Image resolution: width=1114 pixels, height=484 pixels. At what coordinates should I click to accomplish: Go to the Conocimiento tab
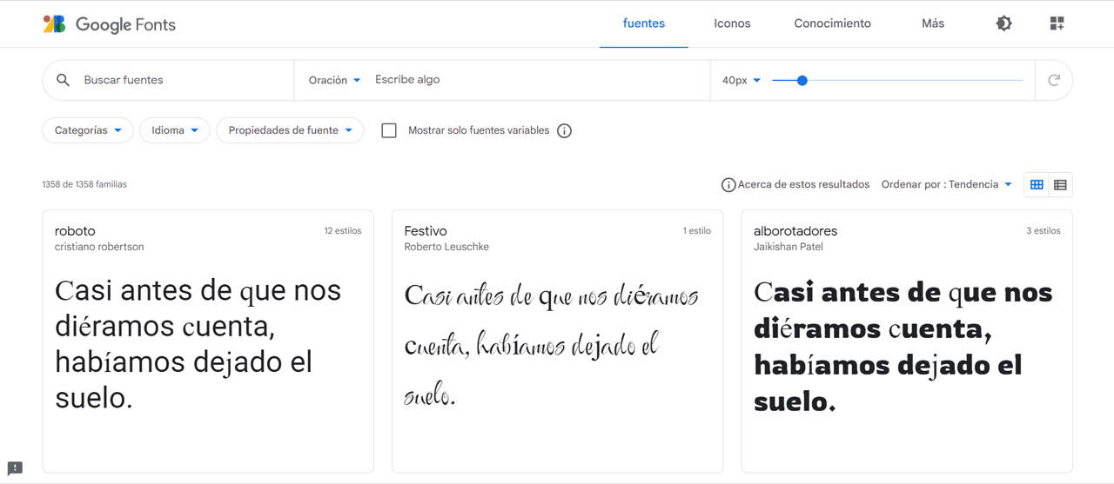832,23
